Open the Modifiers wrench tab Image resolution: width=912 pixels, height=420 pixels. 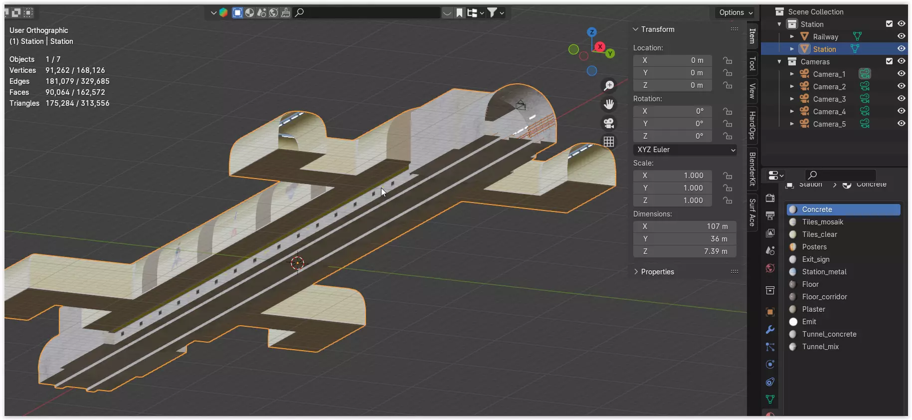770,330
